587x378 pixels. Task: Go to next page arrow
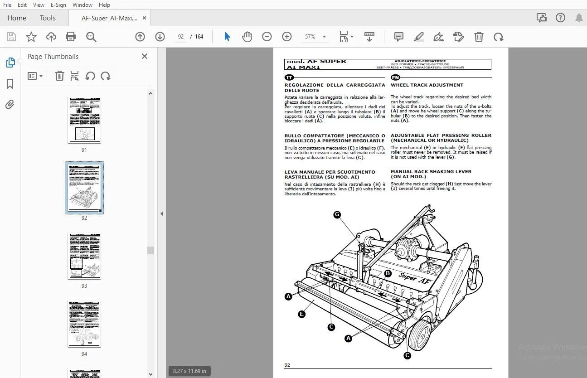click(160, 37)
